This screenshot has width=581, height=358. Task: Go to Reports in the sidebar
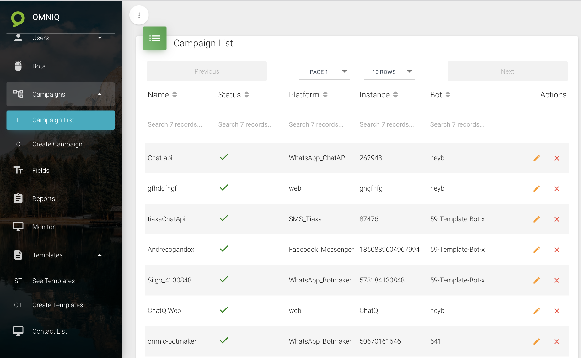click(x=44, y=199)
